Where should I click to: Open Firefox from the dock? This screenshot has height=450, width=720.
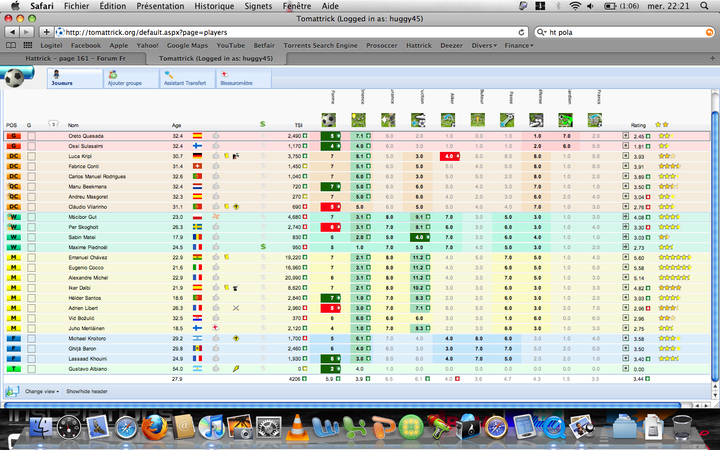click(155, 428)
